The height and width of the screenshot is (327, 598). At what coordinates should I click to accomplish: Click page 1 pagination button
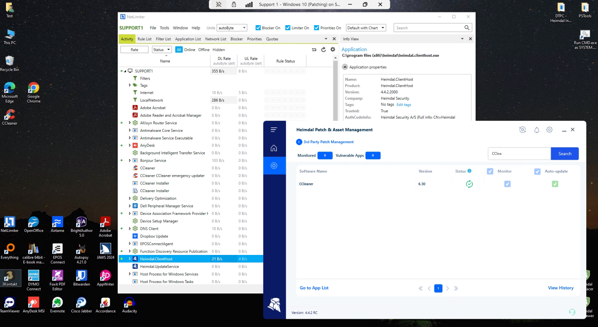pos(438,288)
